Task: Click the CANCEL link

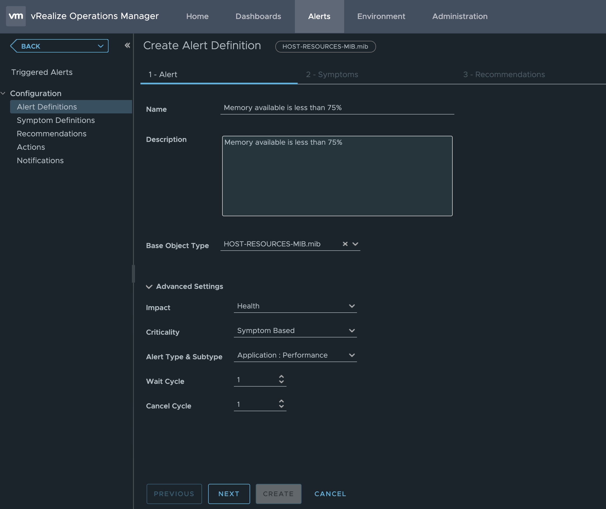Action: [330, 494]
